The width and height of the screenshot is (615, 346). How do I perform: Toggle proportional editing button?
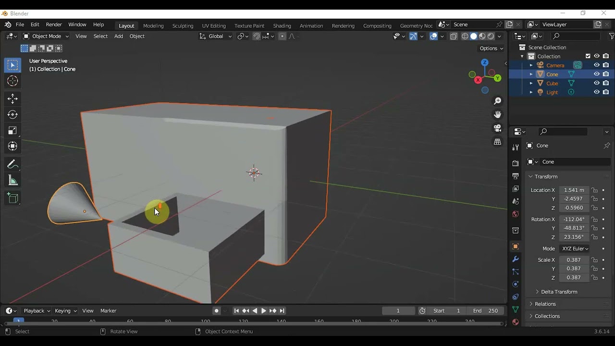[x=282, y=36]
